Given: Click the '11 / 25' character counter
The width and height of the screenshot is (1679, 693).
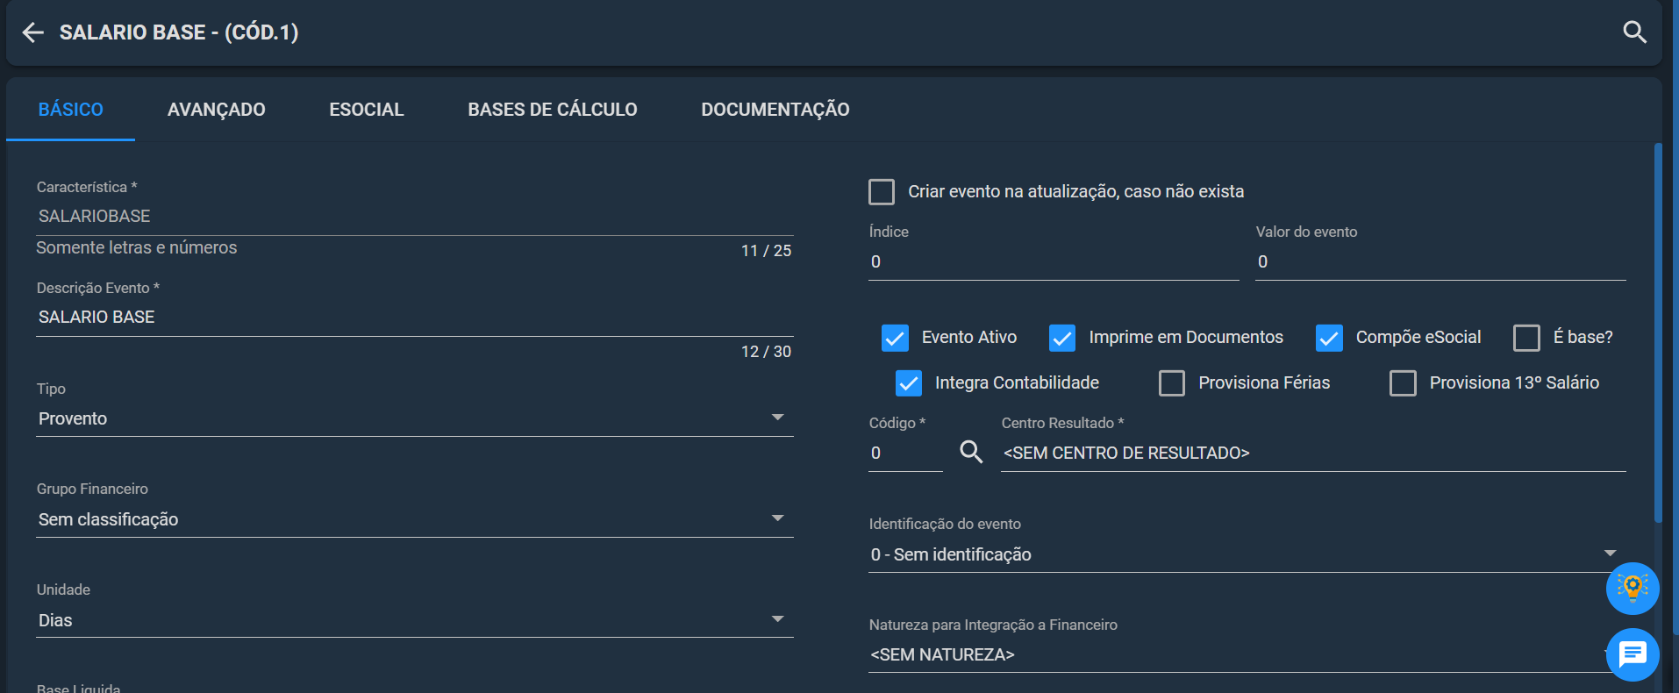Looking at the screenshot, I should (x=766, y=251).
